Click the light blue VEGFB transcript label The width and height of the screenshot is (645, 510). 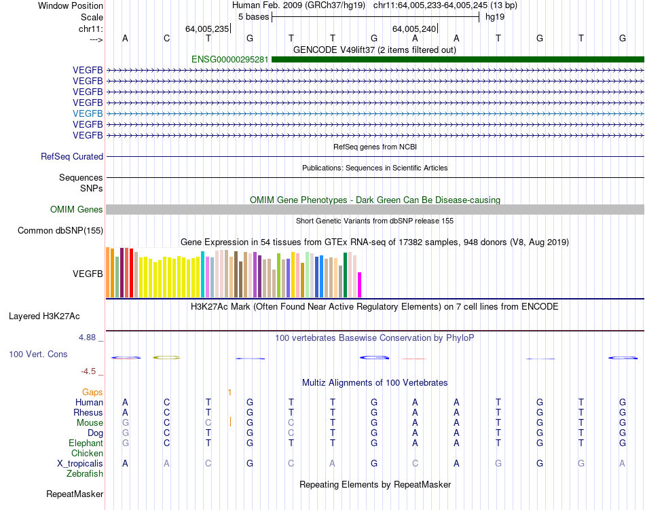(88, 113)
